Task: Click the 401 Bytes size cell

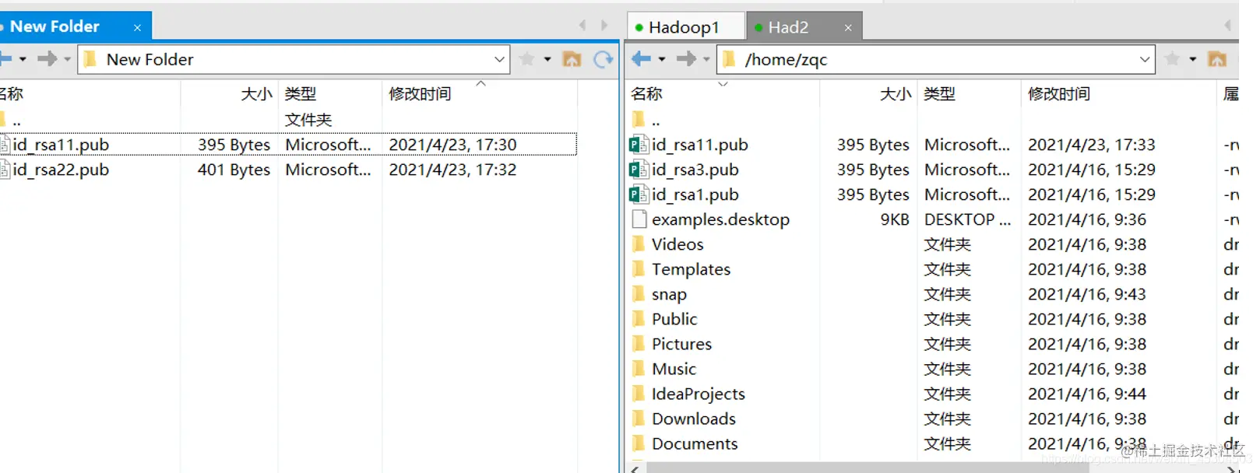Action: pos(234,170)
